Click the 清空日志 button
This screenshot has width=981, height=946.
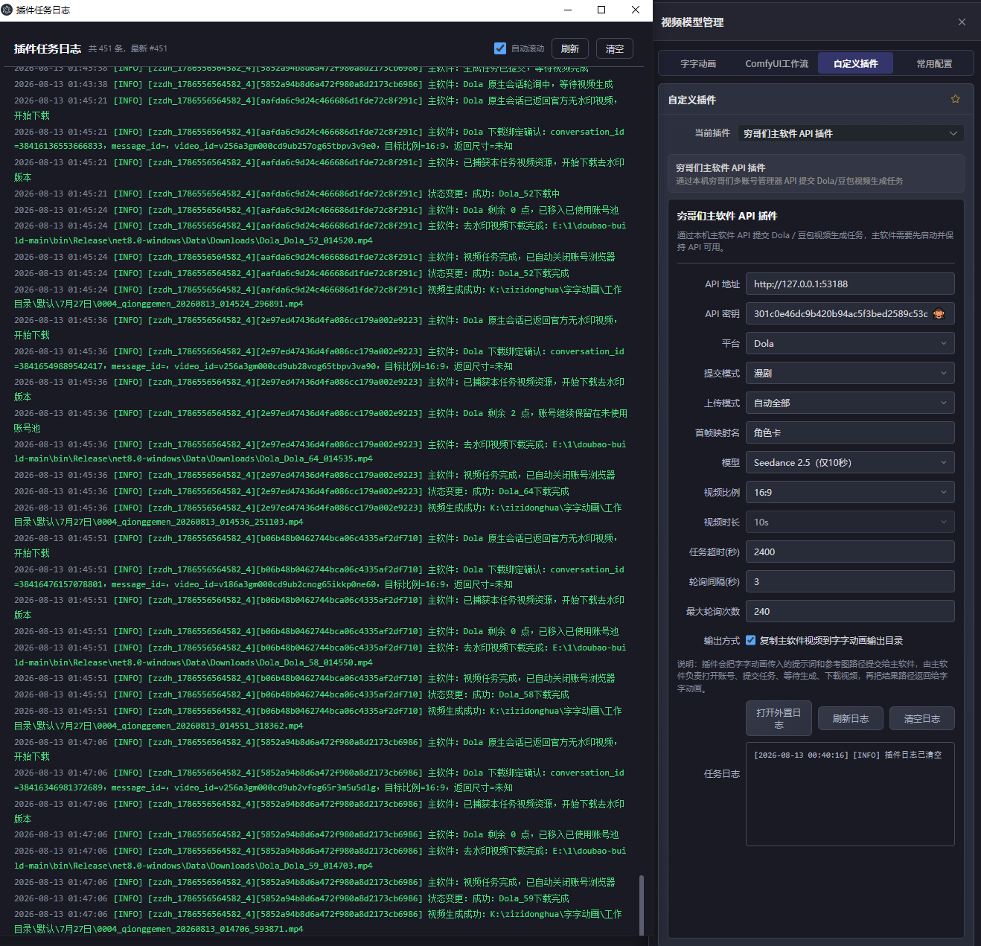(921, 718)
